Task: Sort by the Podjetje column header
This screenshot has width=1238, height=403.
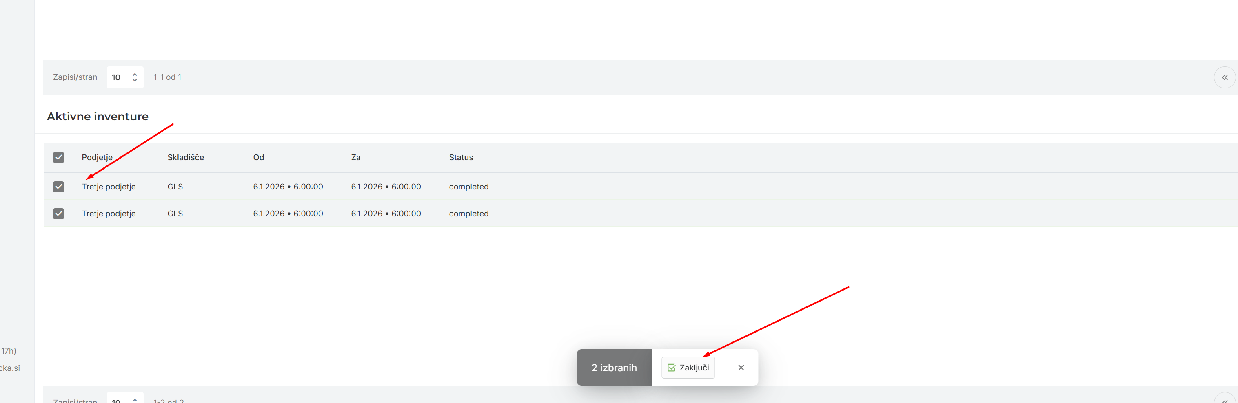Action: [x=97, y=157]
